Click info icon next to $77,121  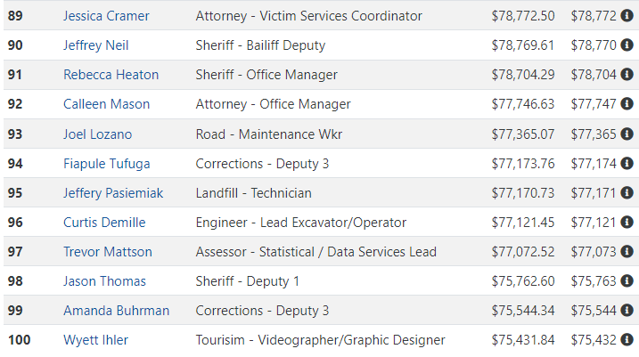coord(627,223)
